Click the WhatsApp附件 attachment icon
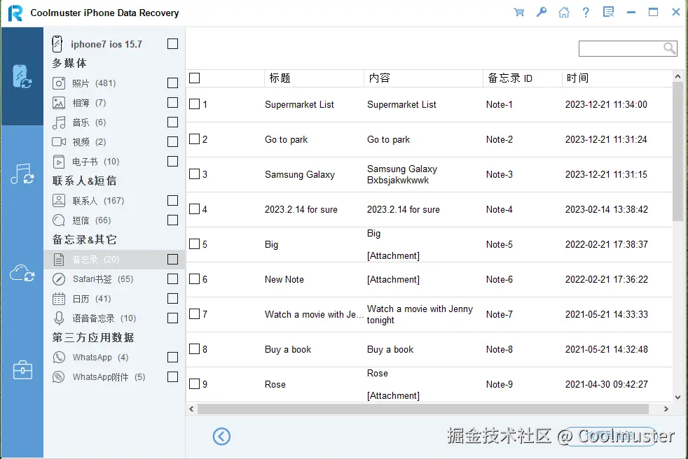This screenshot has height=459, width=688. tap(59, 377)
